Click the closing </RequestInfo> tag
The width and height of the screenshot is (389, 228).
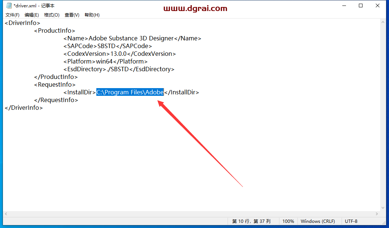coord(56,100)
